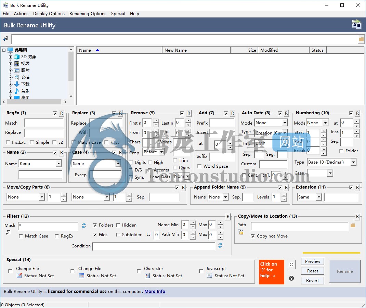Click the question mark help icon
Image resolution: width=366 pixels, height=308 pixels.
[291, 278]
